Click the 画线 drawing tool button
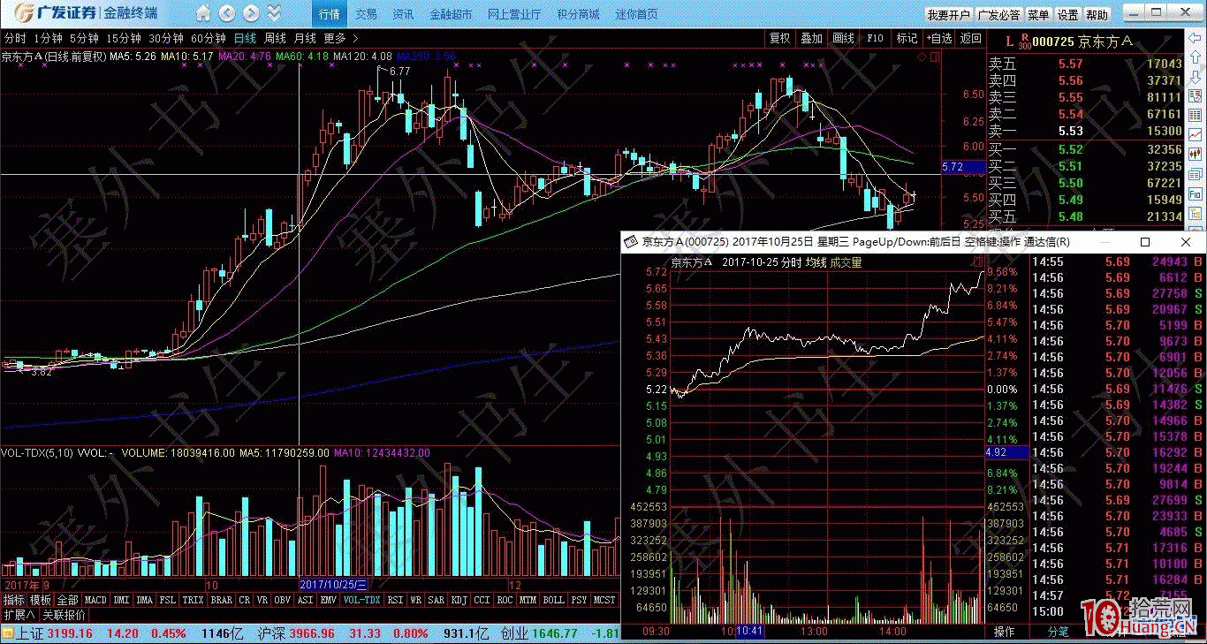 843,38
